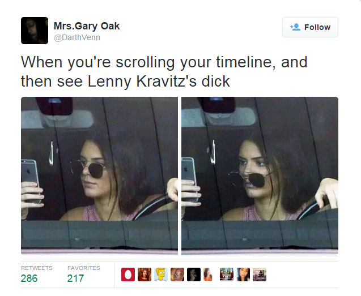
Task: Click the red default egg avatar
Action: click(128, 274)
